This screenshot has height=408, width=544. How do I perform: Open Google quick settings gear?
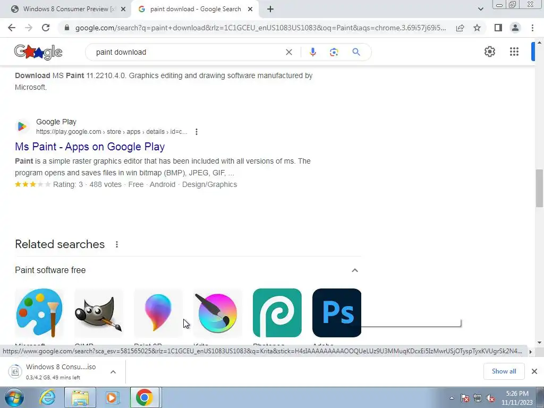pyautogui.click(x=489, y=52)
